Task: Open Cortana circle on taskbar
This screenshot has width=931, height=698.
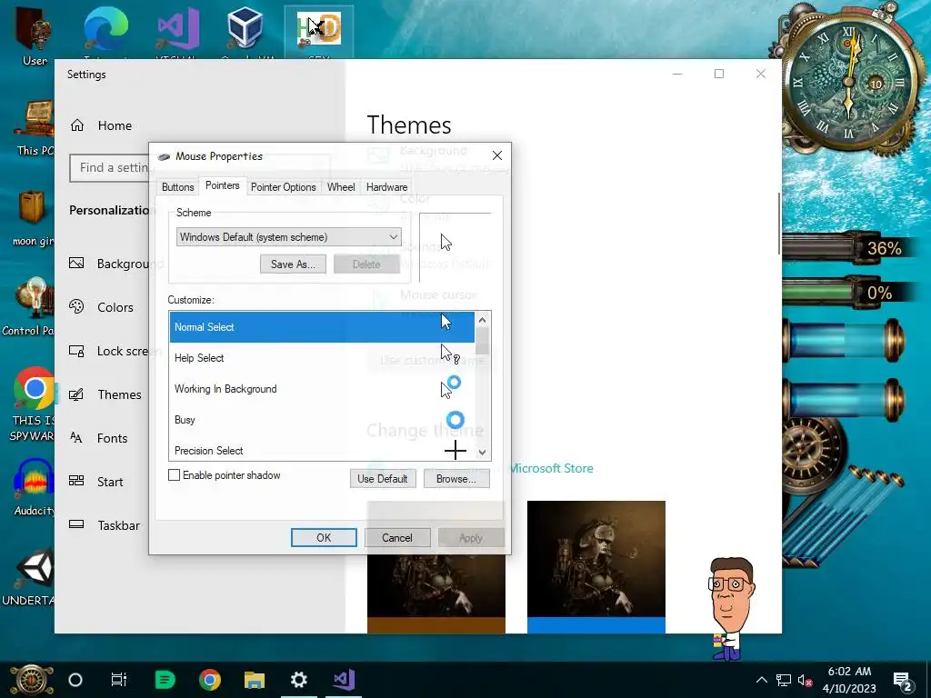Action: point(75,680)
